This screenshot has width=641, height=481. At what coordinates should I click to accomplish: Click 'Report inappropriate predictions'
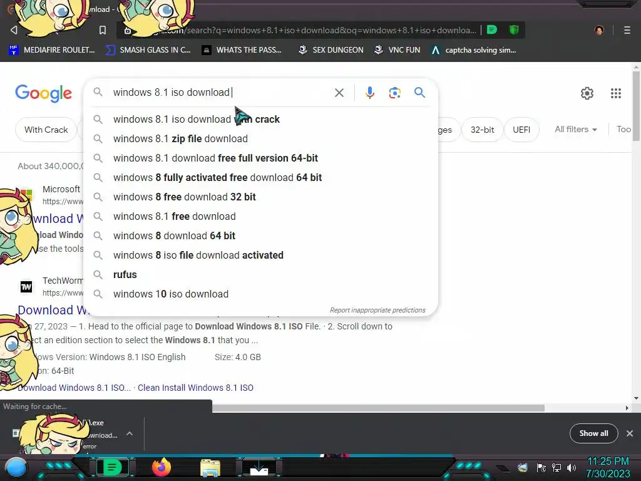(377, 310)
